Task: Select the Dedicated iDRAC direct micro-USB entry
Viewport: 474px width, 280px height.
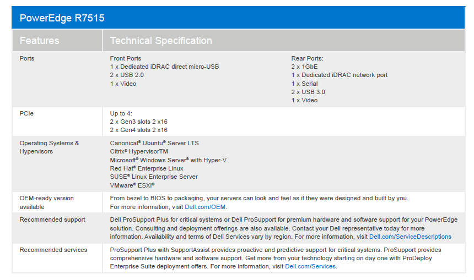Action: (164, 67)
